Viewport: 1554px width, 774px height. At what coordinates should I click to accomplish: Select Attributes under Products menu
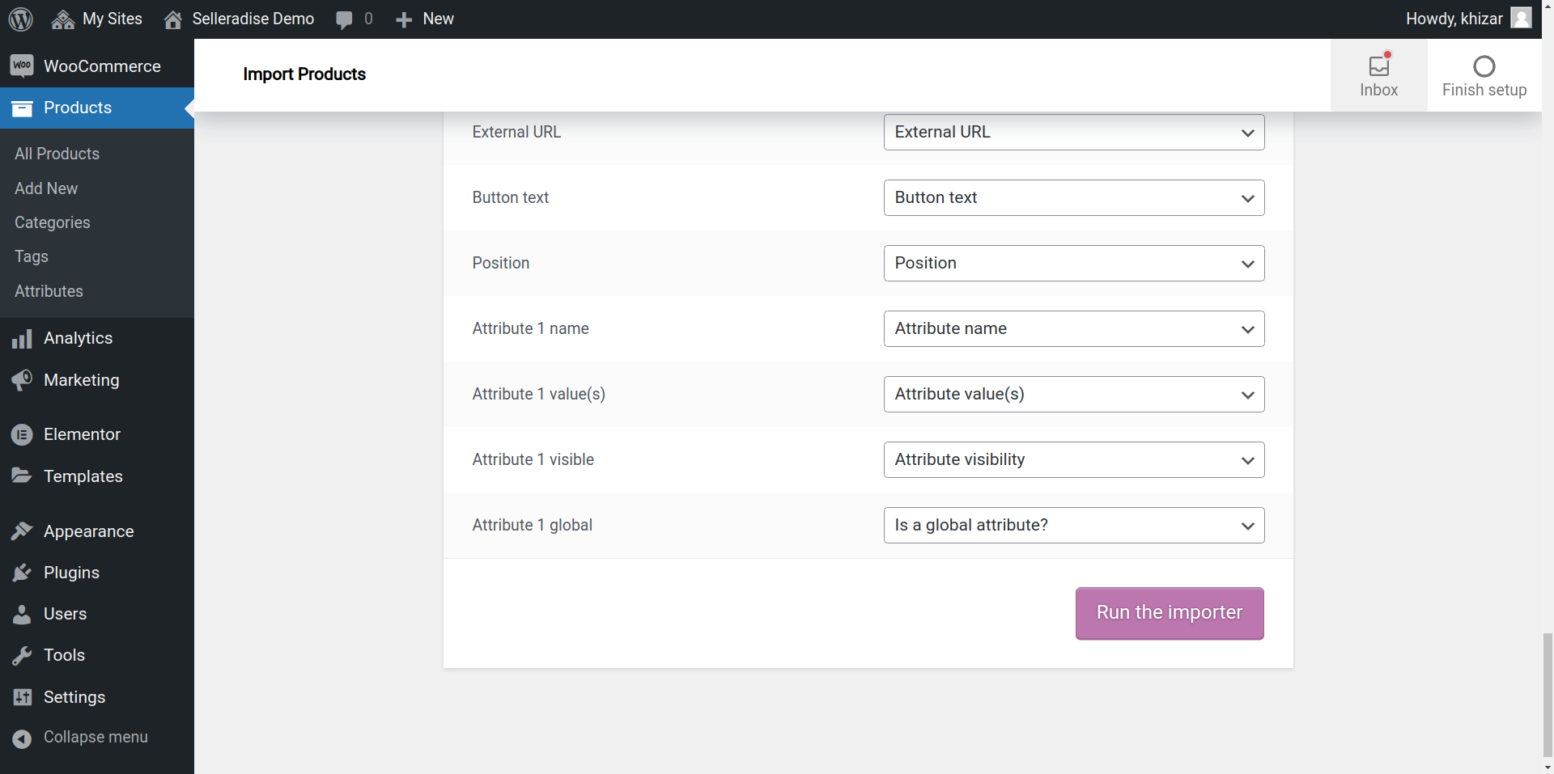49,291
